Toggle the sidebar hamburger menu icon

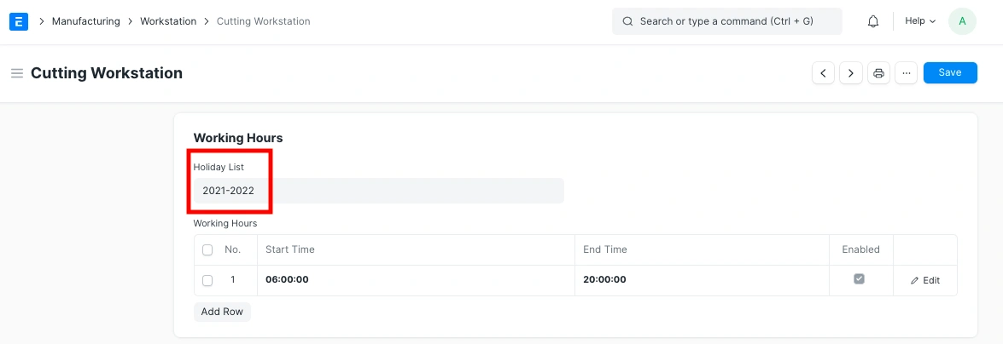(16, 73)
